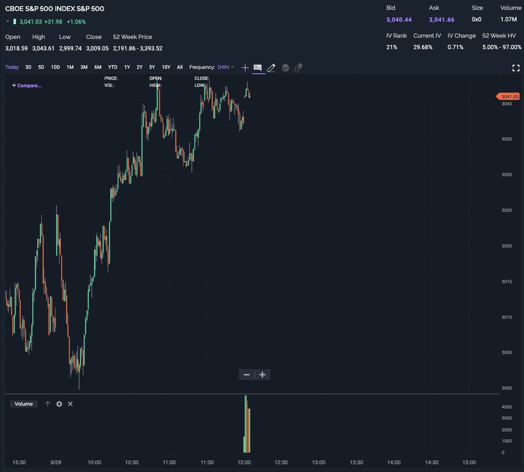Click the High value 3,043.61
Image resolution: width=524 pixels, height=472 pixels.
43,48
